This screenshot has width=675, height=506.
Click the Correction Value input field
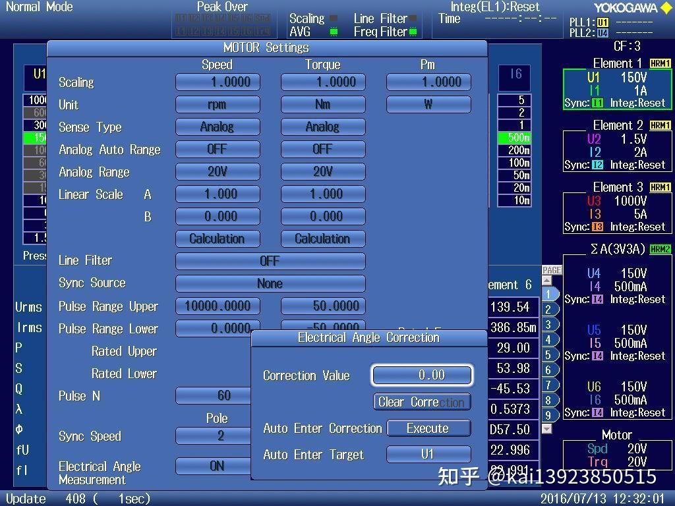coord(422,375)
